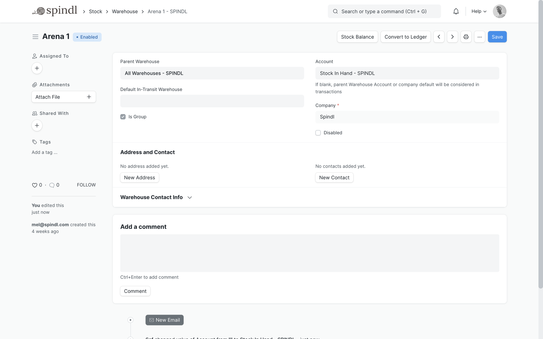Open the Company field selector

click(x=407, y=117)
